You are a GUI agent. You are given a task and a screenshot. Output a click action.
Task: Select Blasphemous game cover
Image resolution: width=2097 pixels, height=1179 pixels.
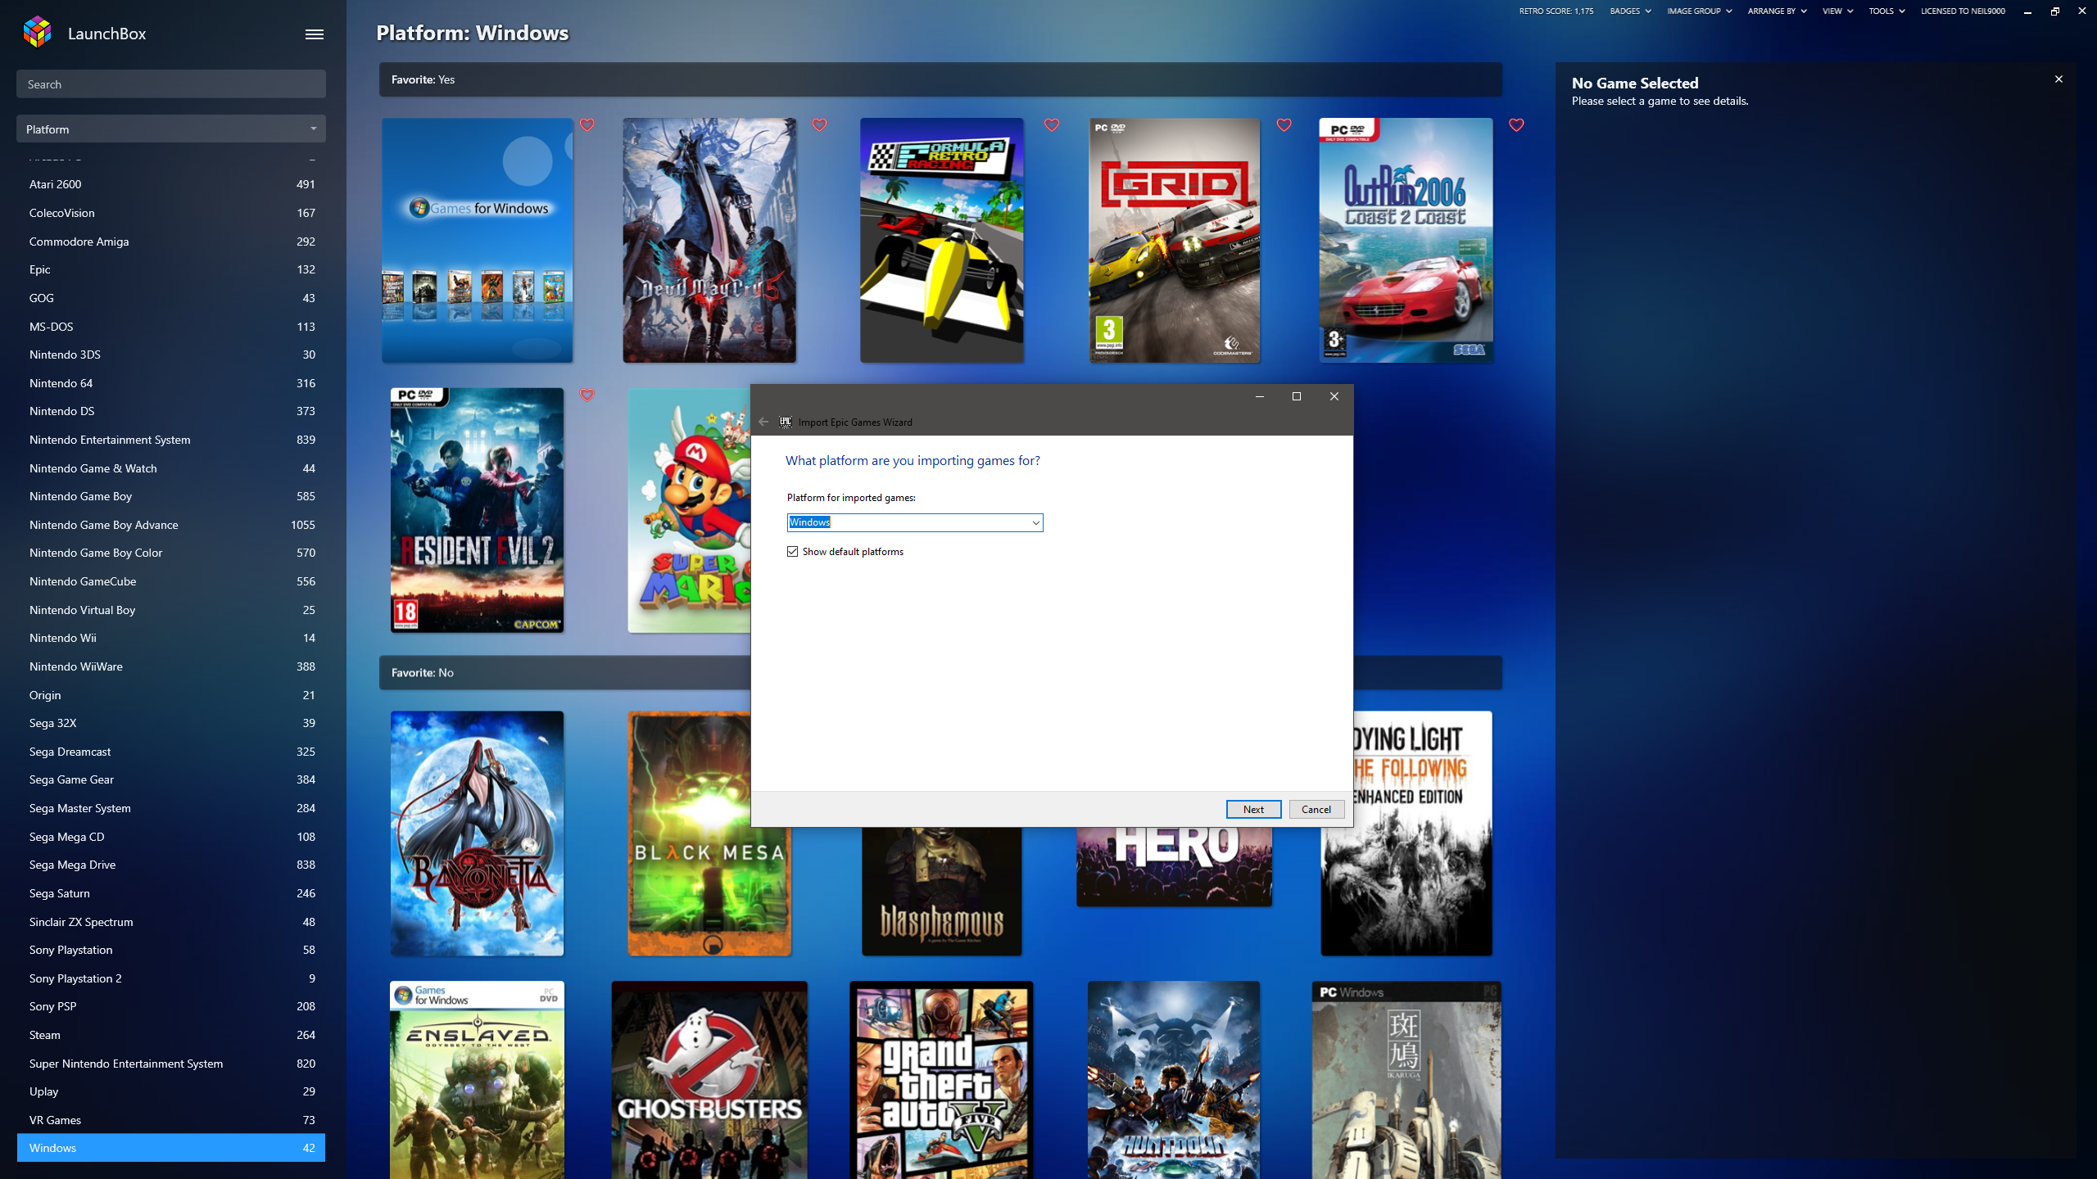(x=942, y=891)
